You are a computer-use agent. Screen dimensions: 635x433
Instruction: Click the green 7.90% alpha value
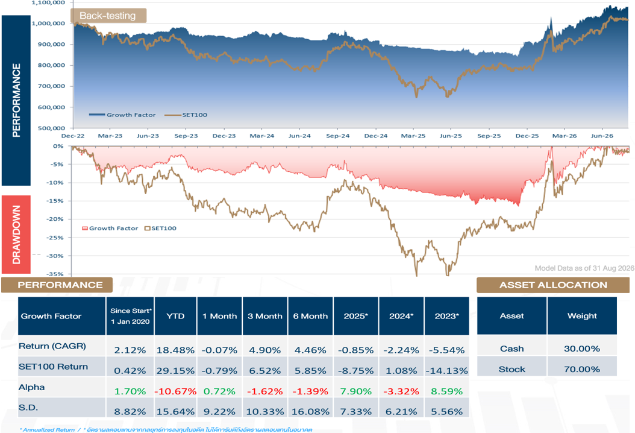(x=356, y=391)
